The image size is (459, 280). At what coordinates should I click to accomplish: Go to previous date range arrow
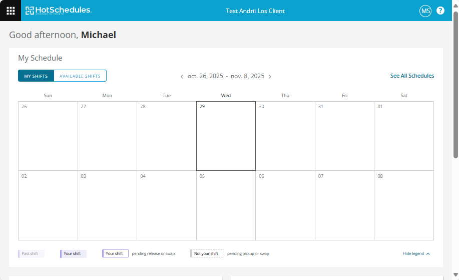pos(182,77)
